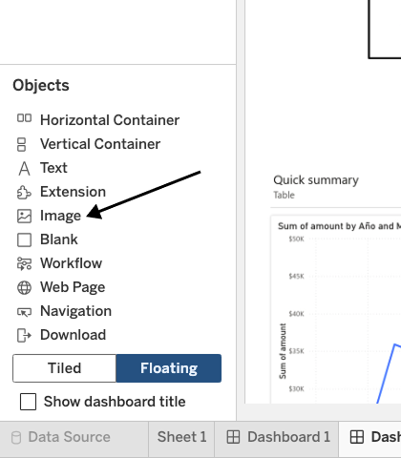The image size is (401, 458).
Task: Click the Image label in Objects list
Action: (60, 217)
